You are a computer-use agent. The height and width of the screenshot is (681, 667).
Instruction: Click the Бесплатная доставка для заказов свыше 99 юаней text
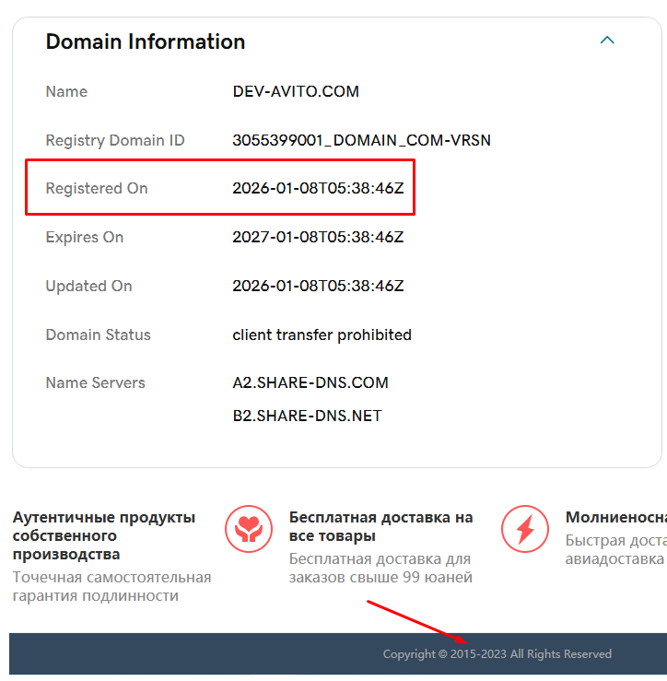coord(380,568)
